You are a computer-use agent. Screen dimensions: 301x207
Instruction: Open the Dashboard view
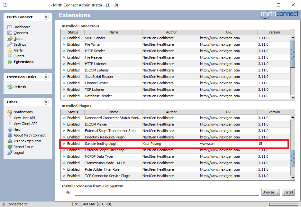22,27
